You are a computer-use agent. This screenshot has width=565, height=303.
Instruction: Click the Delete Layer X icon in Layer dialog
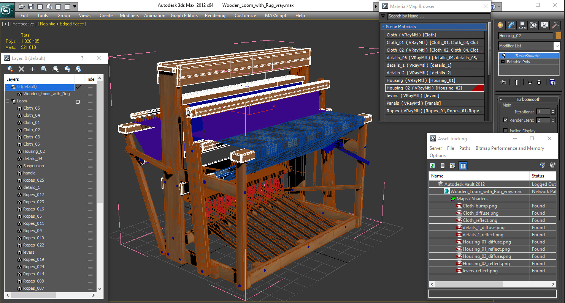(x=21, y=69)
